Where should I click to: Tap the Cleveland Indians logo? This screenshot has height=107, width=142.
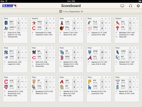click(6, 82)
